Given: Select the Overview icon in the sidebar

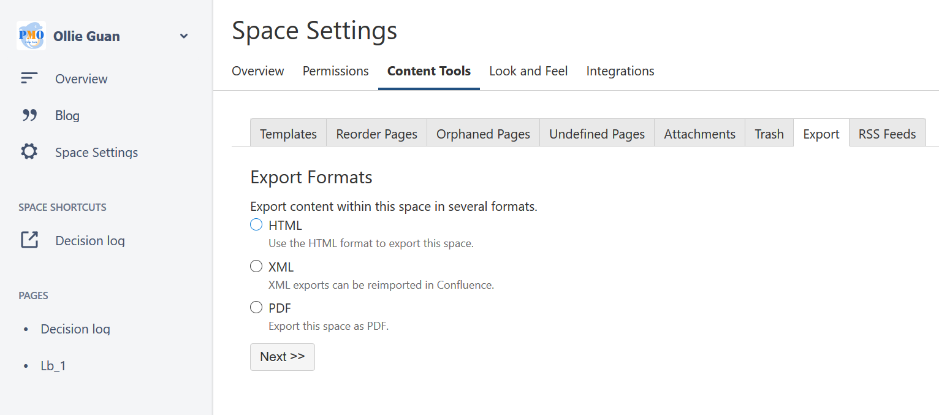Looking at the screenshot, I should coord(29,78).
